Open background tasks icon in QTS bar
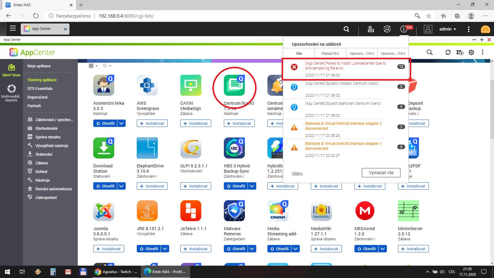 point(371,29)
